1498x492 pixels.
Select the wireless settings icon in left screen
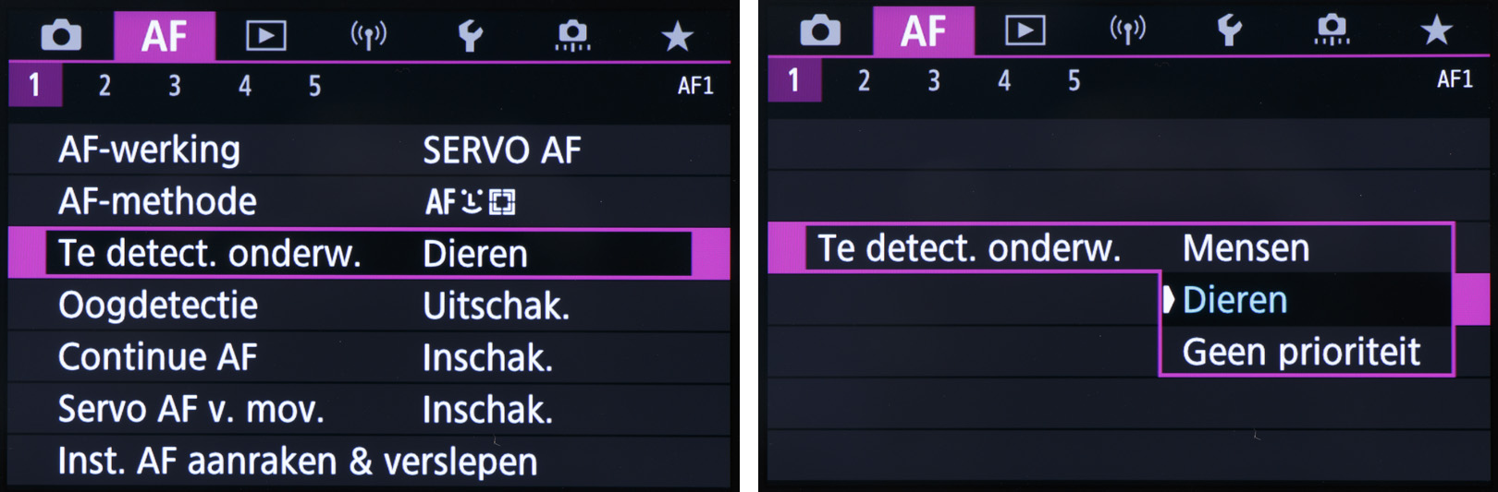pos(368,36)
